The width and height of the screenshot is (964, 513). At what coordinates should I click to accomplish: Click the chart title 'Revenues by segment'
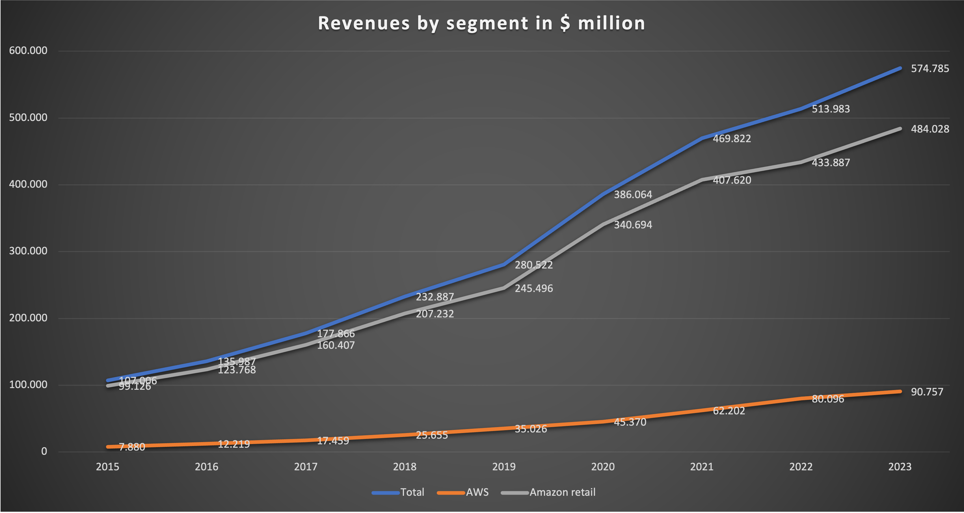pos(481,23)
